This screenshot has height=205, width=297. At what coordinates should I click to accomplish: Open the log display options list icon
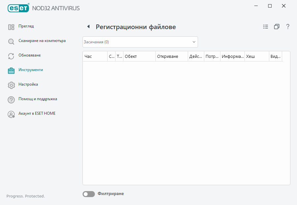pos(265,26)
